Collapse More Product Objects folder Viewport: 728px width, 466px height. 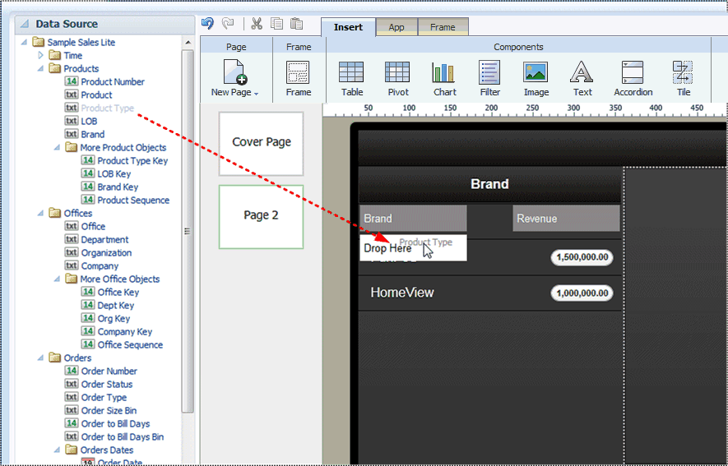click(57, 147)
